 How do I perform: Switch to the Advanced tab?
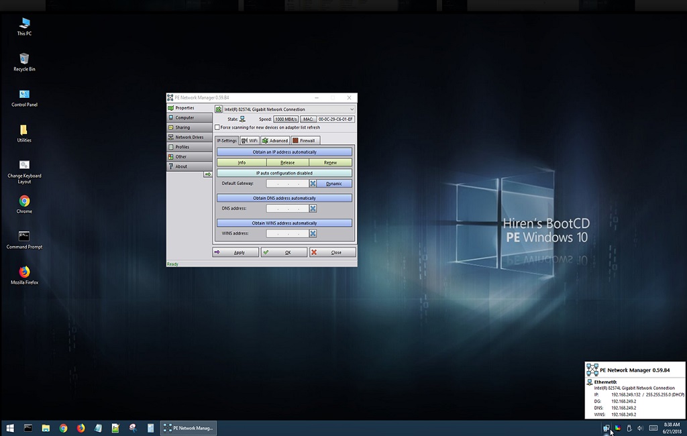(275, 140)
